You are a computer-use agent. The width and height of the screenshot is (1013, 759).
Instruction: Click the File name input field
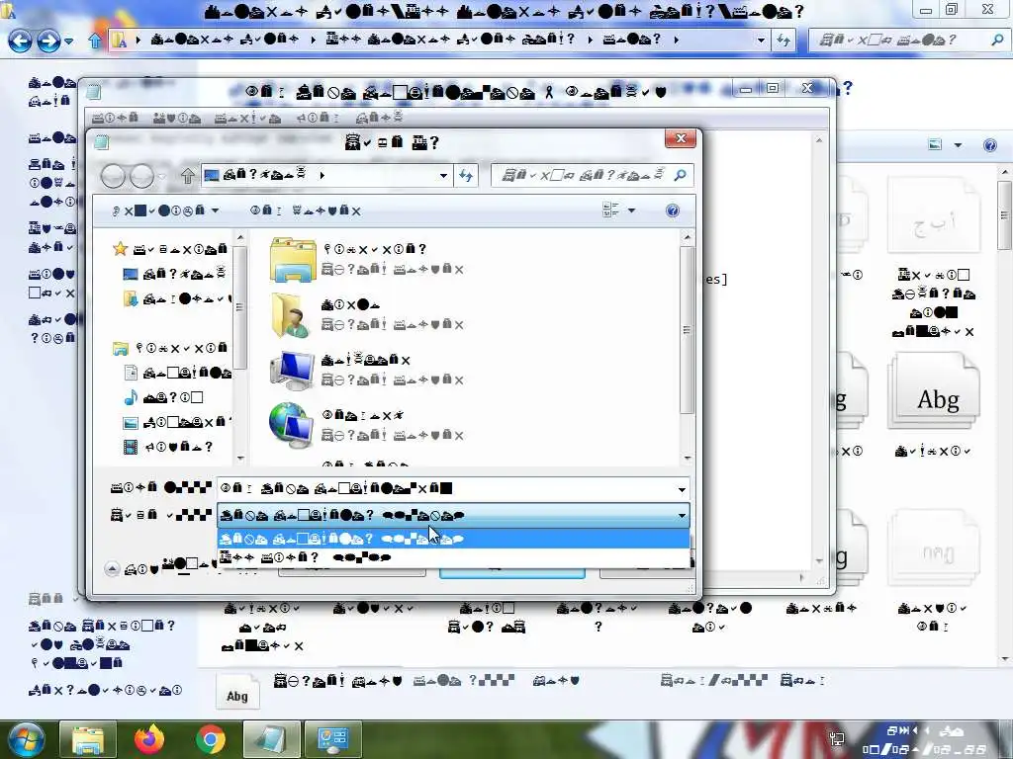[446, 488]
